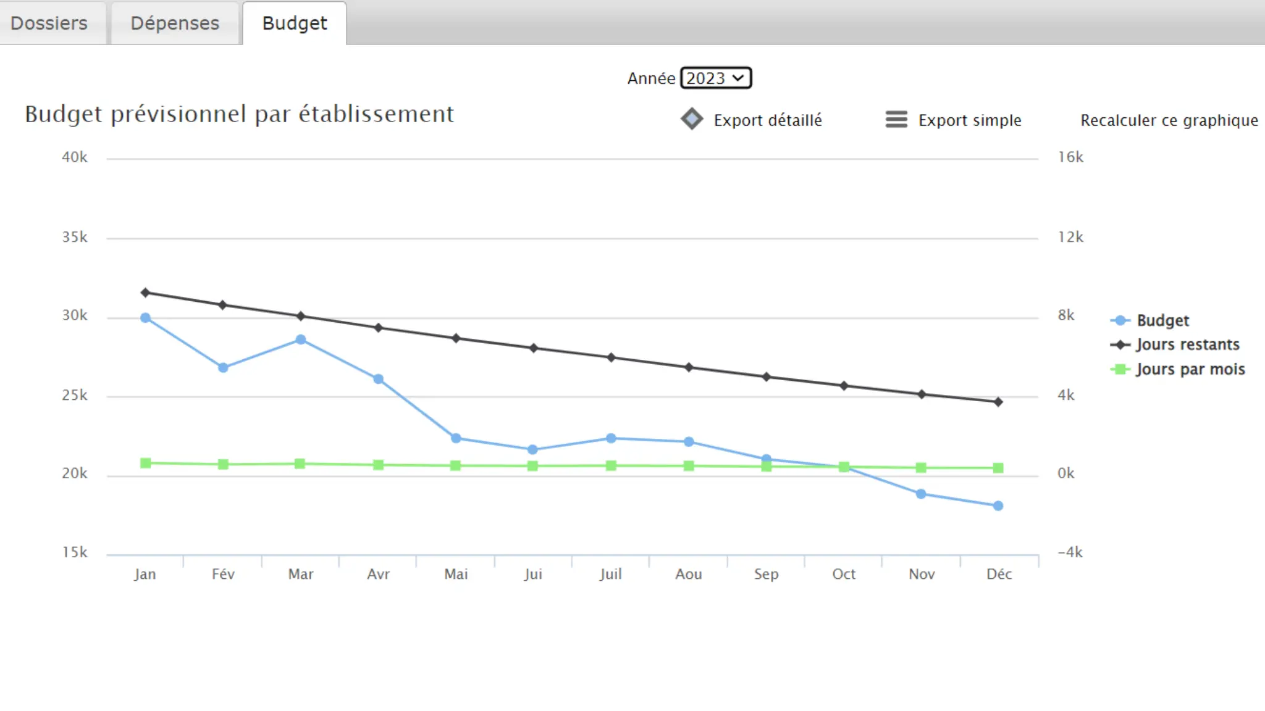Open the Dépenses tab
The image size is (1265, 711).
click(175, 23)
